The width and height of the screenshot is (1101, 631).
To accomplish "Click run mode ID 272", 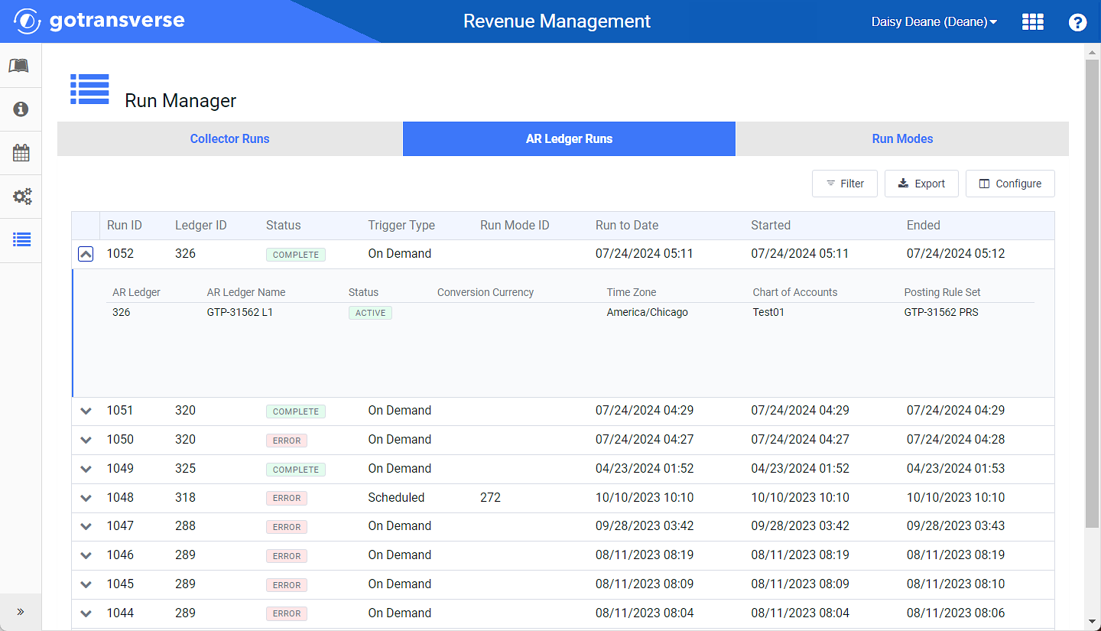I will [x=490, y=497].
